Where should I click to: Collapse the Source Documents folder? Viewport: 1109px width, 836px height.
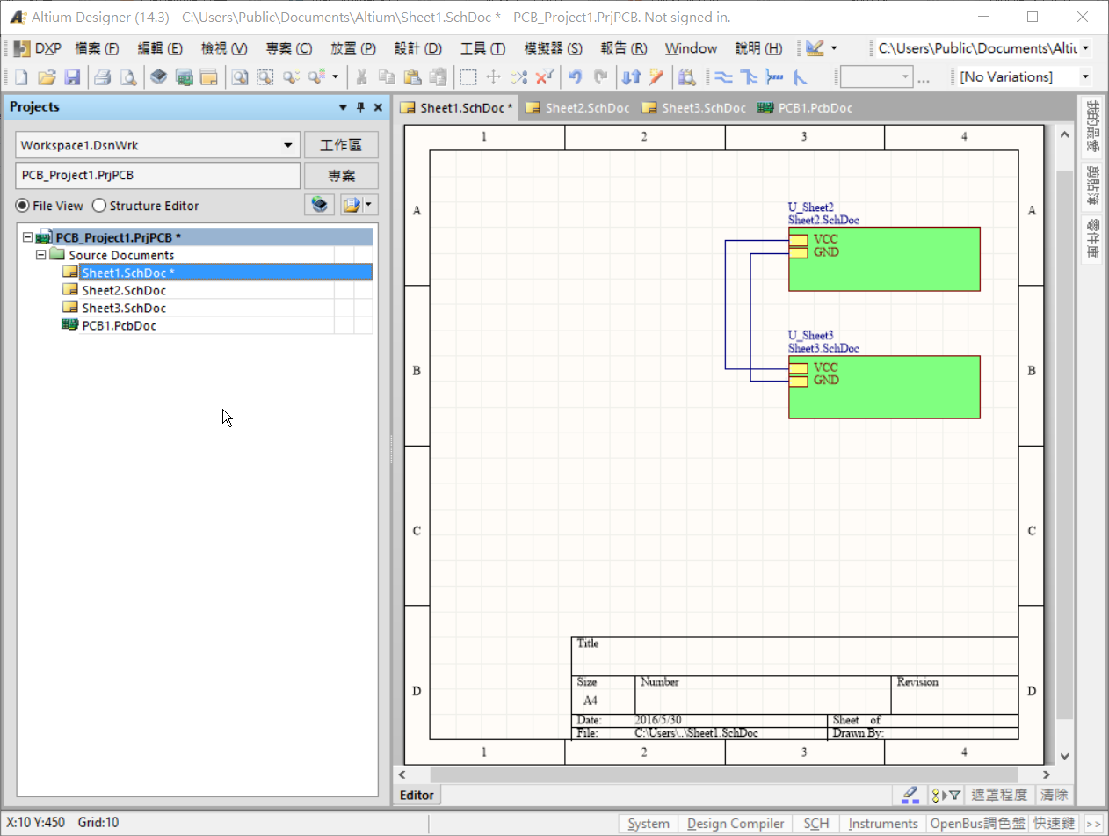coord(40,254)
